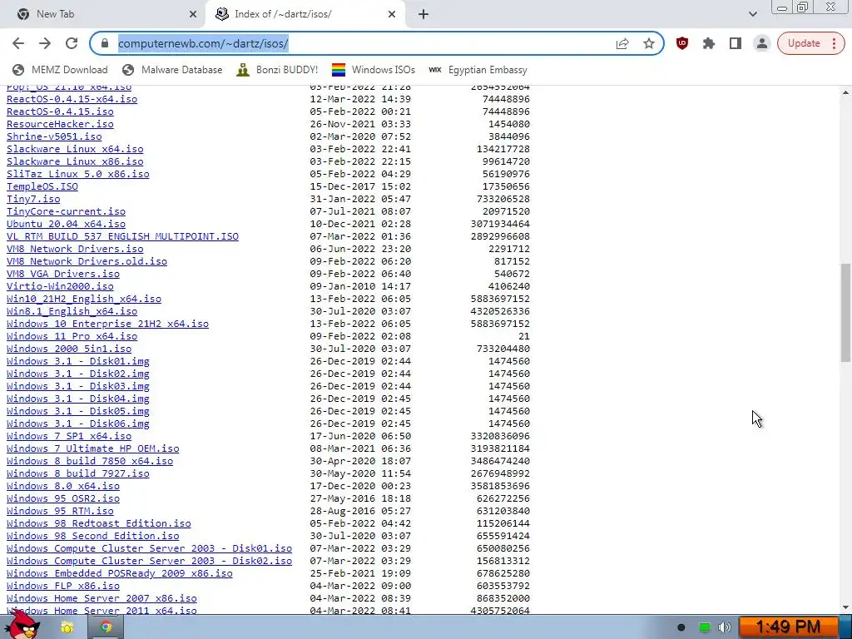
Task: Open the Windows ISOs bookmark
Action: tap(374, 70)
